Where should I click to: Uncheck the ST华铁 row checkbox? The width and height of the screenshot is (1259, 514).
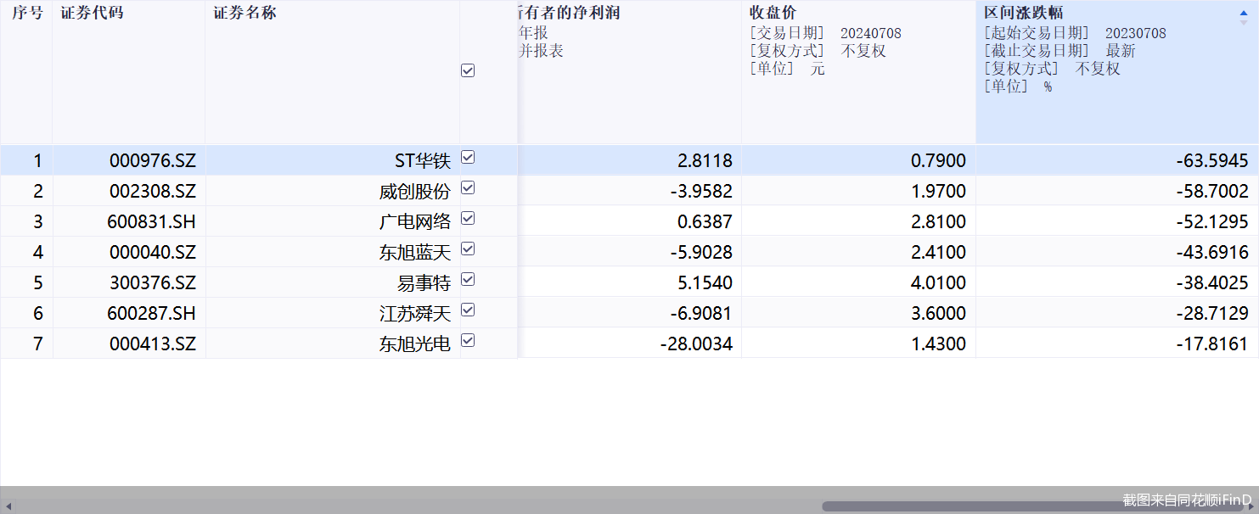468,158
